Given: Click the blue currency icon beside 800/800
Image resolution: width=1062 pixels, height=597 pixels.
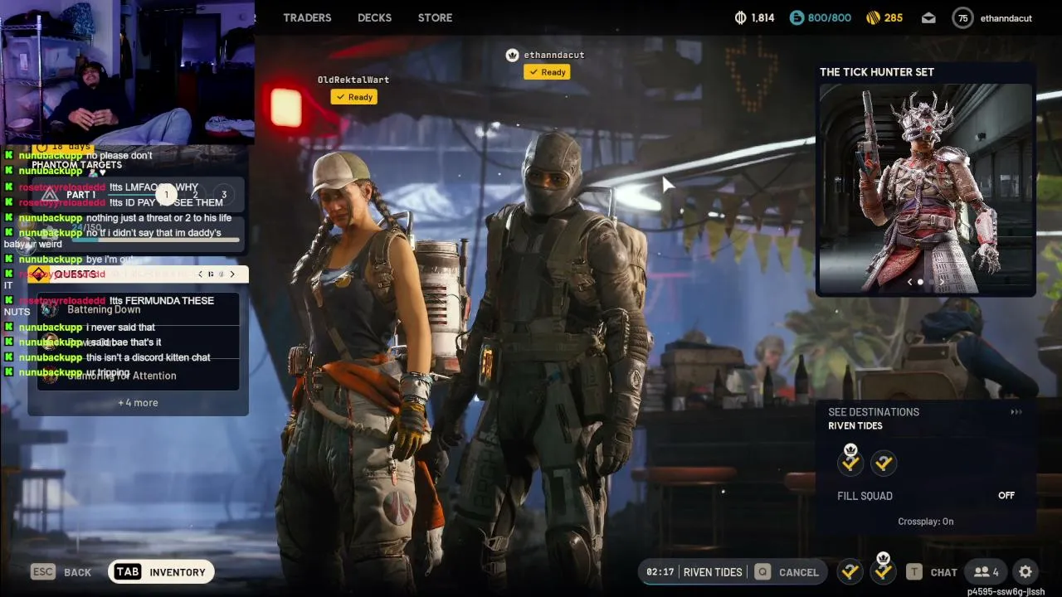Looking at the screenshot, I should [x=796, y=17].
